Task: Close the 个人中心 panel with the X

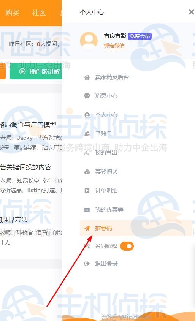Action: (x=191, y=12)
